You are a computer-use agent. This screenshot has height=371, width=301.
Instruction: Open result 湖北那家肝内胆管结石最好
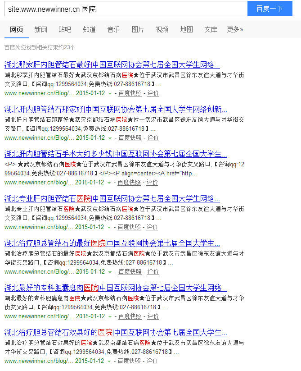112,64
